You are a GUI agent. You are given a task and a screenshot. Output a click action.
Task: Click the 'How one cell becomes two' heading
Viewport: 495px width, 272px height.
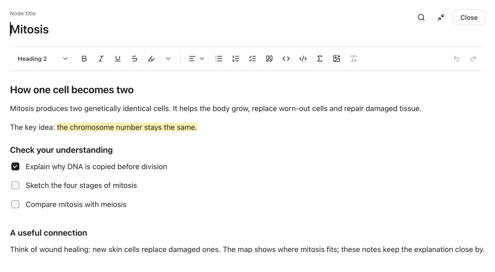pos(72,90)
